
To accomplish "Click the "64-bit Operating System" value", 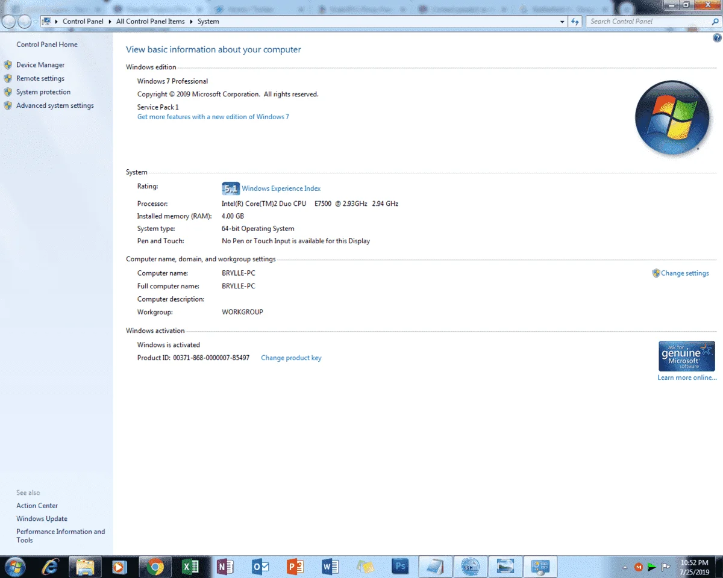I will point(258,229).
